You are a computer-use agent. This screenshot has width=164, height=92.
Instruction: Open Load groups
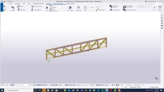tap(79, 8)
